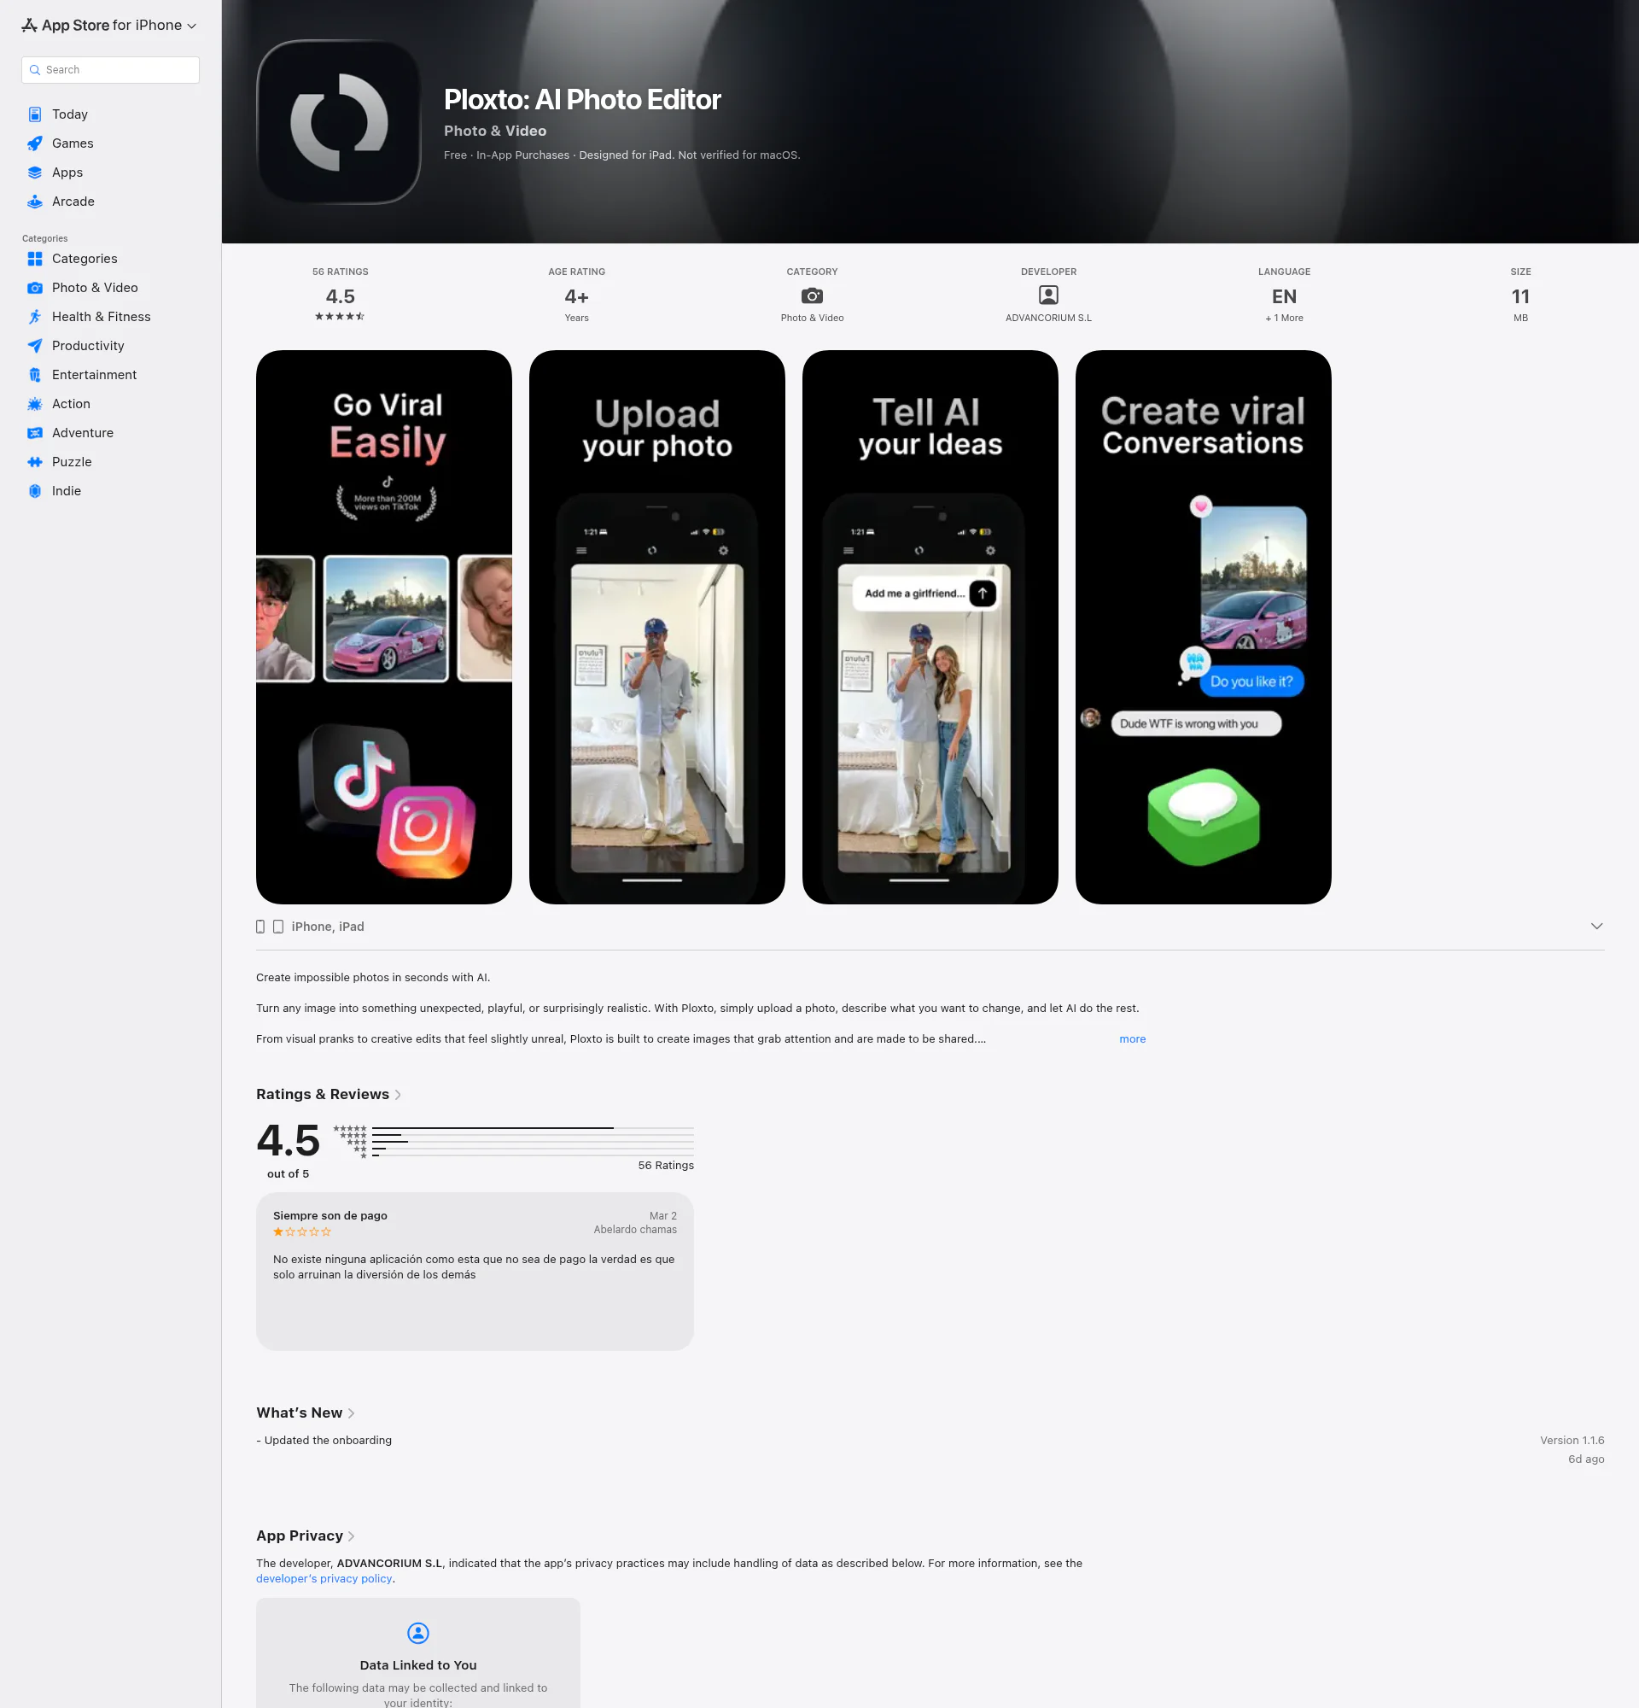
Task: Open the Today section icon
Action: [35, 114]
